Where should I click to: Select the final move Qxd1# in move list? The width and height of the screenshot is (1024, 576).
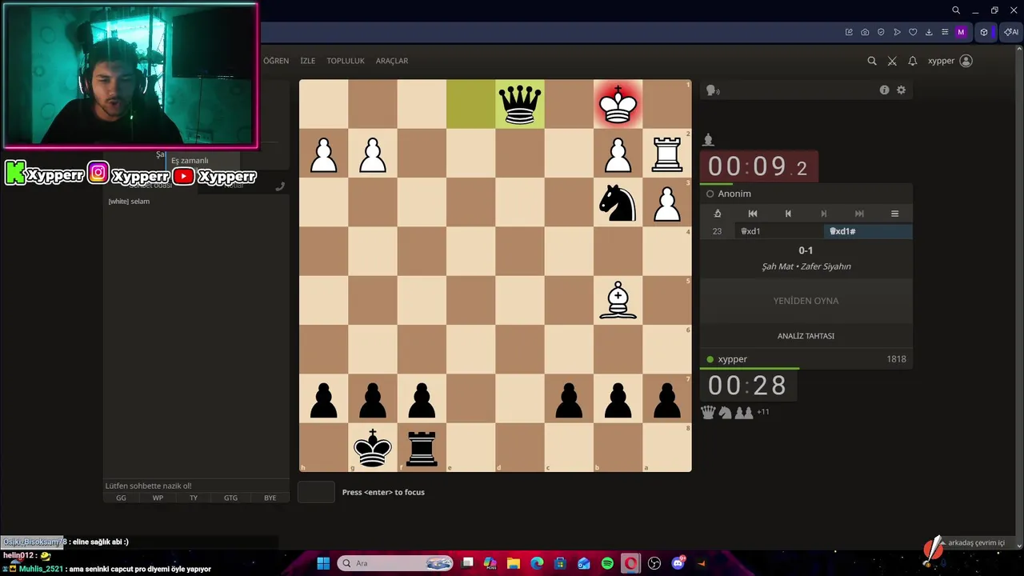pos(868,231)
